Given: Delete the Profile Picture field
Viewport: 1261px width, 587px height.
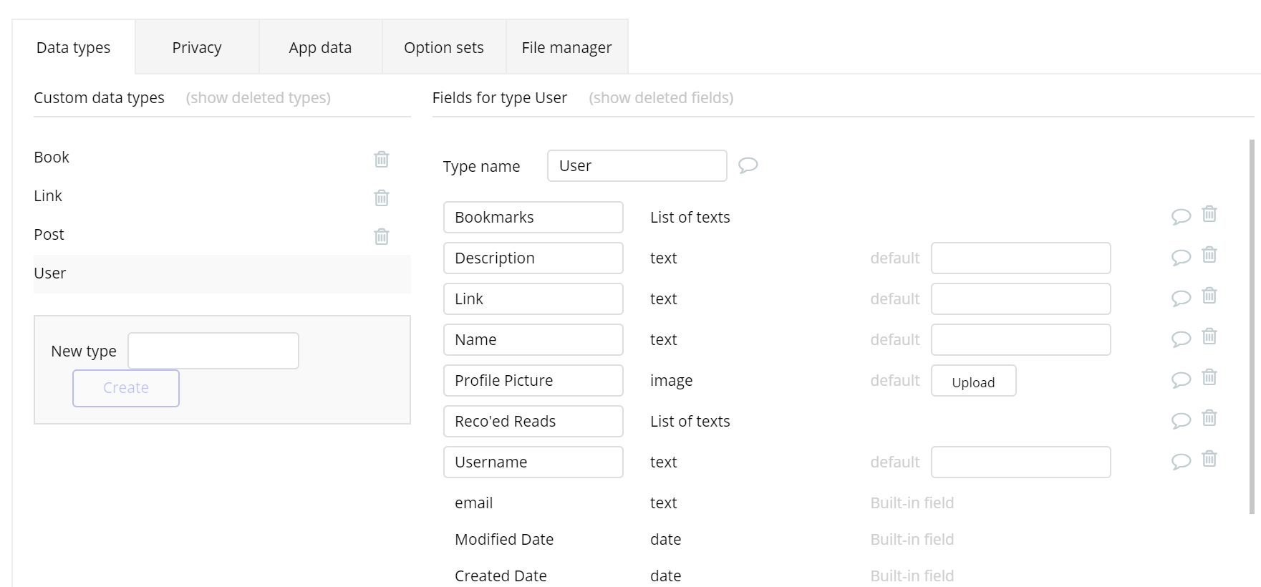Looking at the screenshot, I should [1209, 377].
